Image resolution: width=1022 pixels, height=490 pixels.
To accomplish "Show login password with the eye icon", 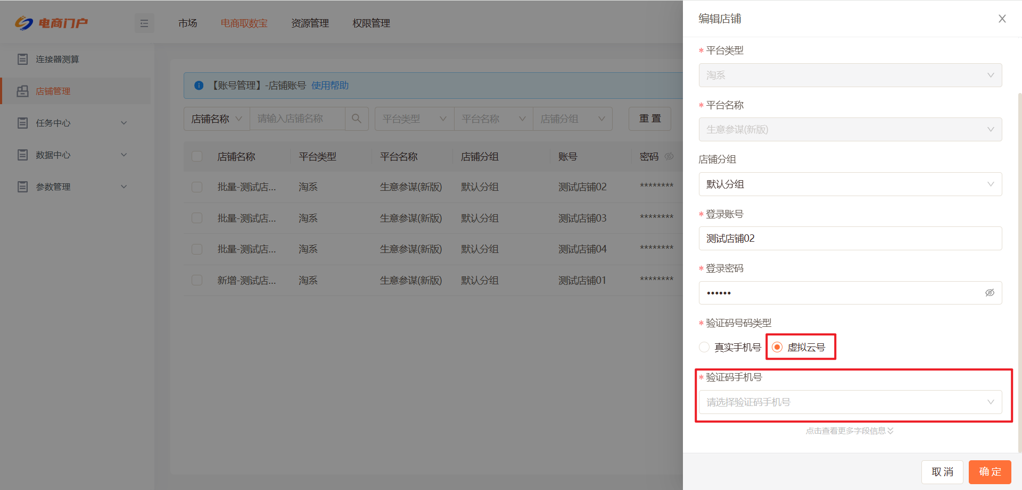I will (990, 293).
